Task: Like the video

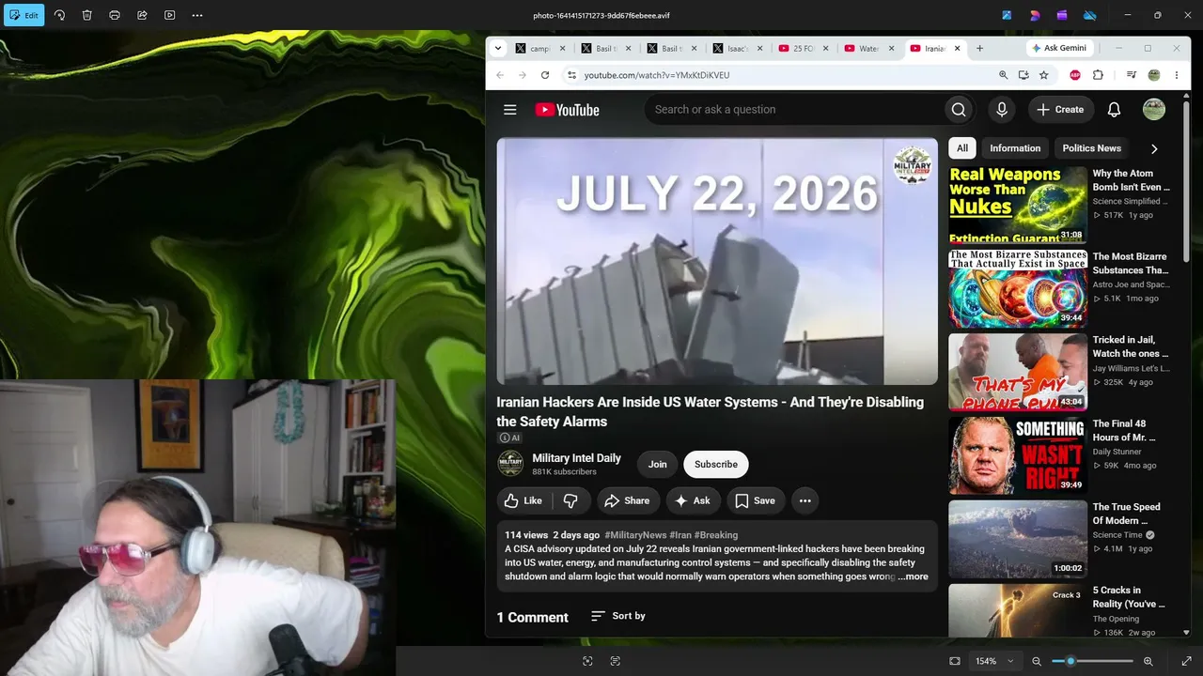Action: coord(523,500)
